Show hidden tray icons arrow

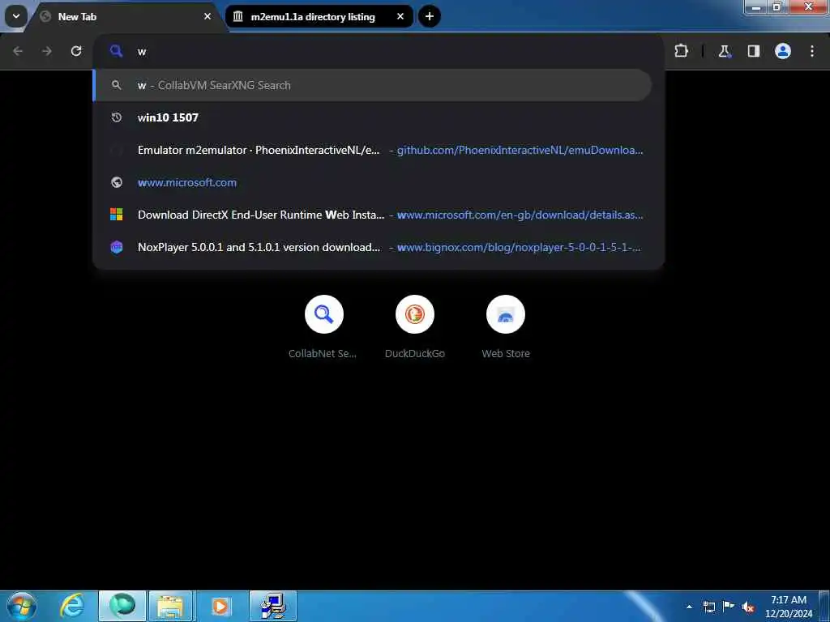pos(689,607)
